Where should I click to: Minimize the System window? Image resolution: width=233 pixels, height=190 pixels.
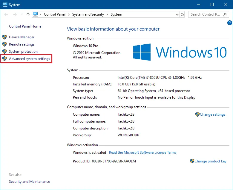point(199,4)
